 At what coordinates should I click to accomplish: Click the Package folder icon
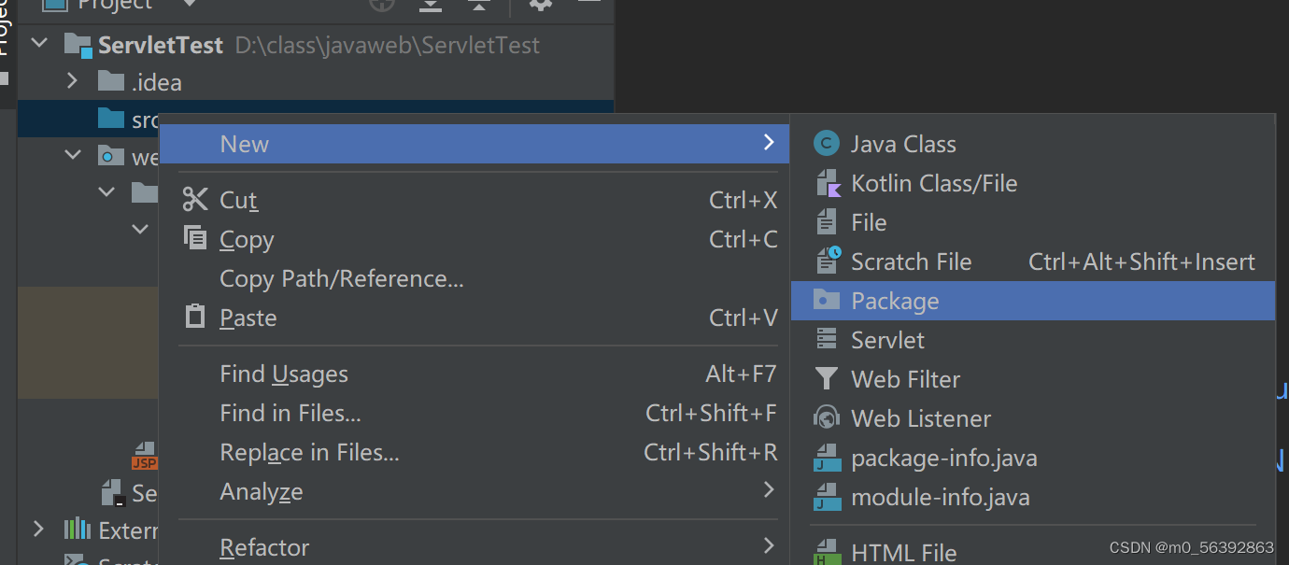827,300
